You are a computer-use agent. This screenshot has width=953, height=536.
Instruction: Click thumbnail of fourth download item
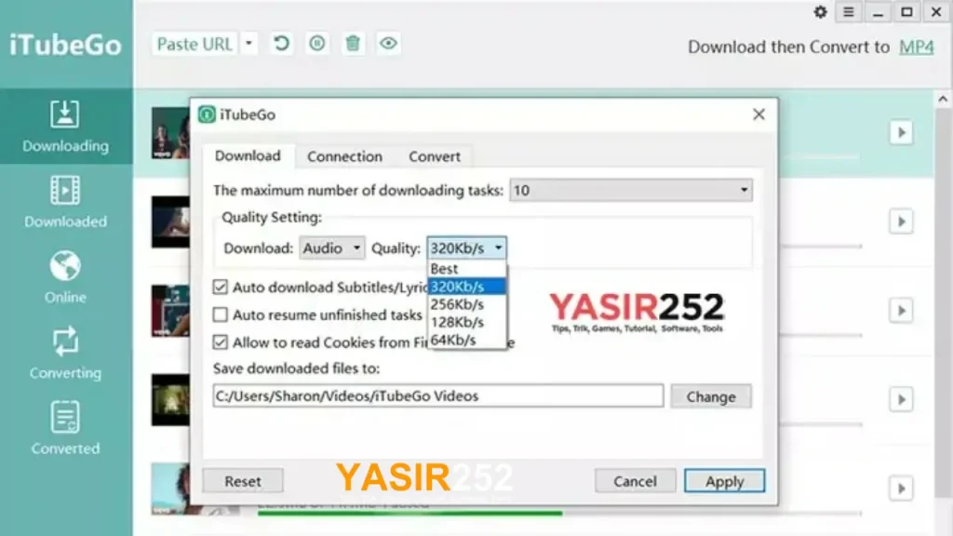(171, 400)
